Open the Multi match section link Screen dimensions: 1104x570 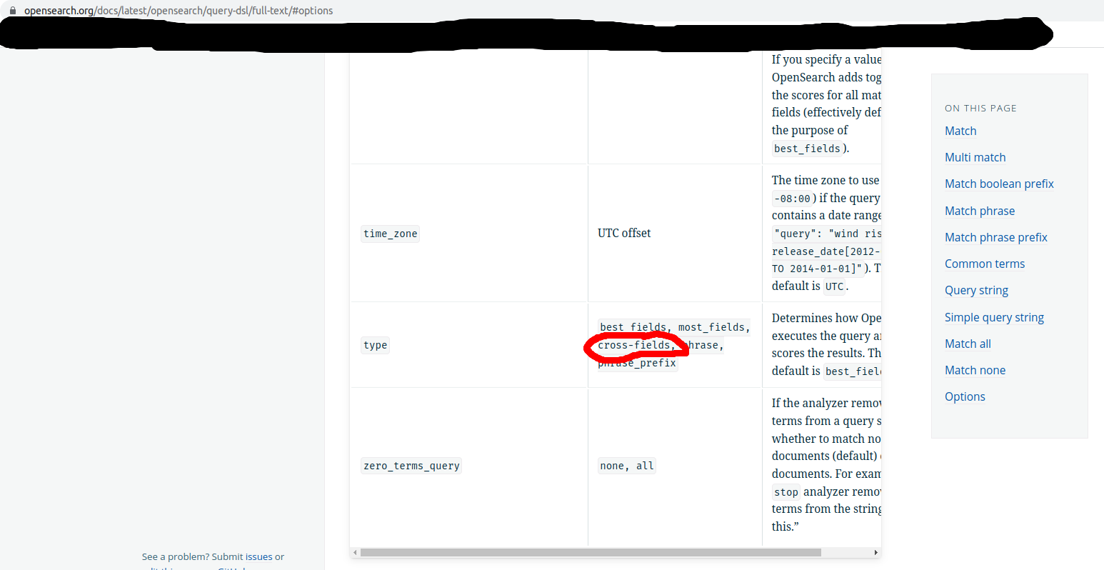pos(975,157)
